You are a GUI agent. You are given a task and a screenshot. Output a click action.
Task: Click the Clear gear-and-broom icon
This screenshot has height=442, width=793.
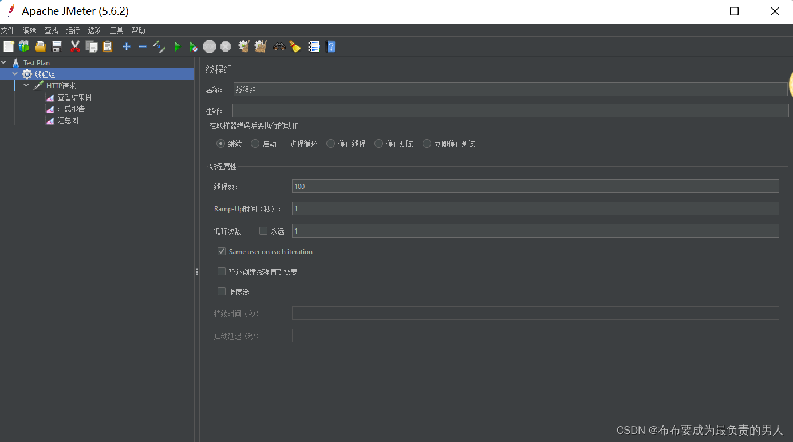coord(244,46)
